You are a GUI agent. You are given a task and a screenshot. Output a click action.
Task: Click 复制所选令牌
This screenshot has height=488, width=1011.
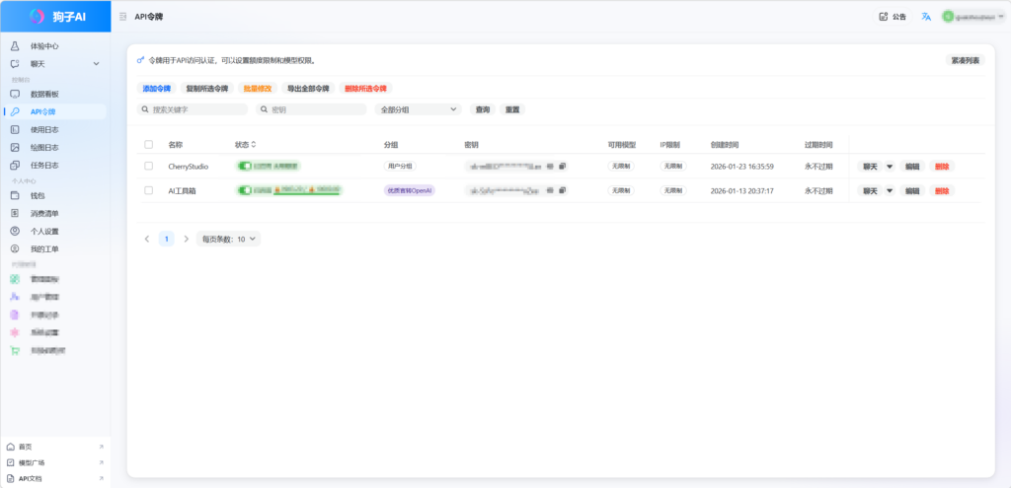pos(207,88)
